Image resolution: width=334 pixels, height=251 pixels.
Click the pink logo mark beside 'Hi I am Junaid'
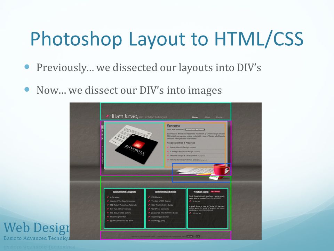point(108,116)
